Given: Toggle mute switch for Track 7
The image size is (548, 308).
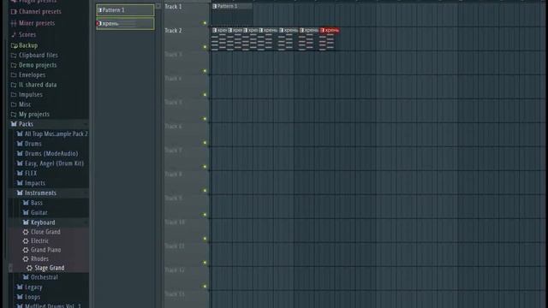Looking at the screenshot, I should click(205, 167).
